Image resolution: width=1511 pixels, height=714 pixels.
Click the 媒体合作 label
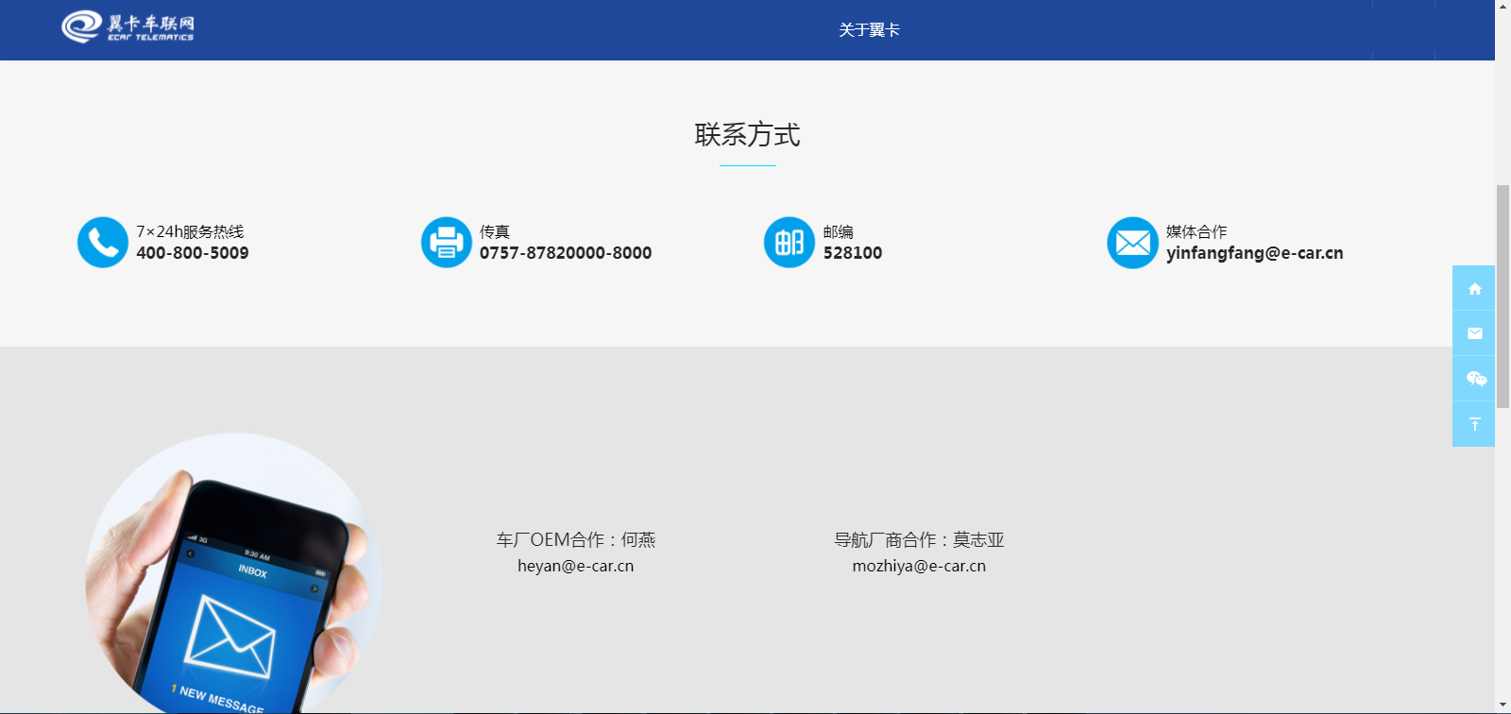pyautogui.click(x=1197, y=231)
